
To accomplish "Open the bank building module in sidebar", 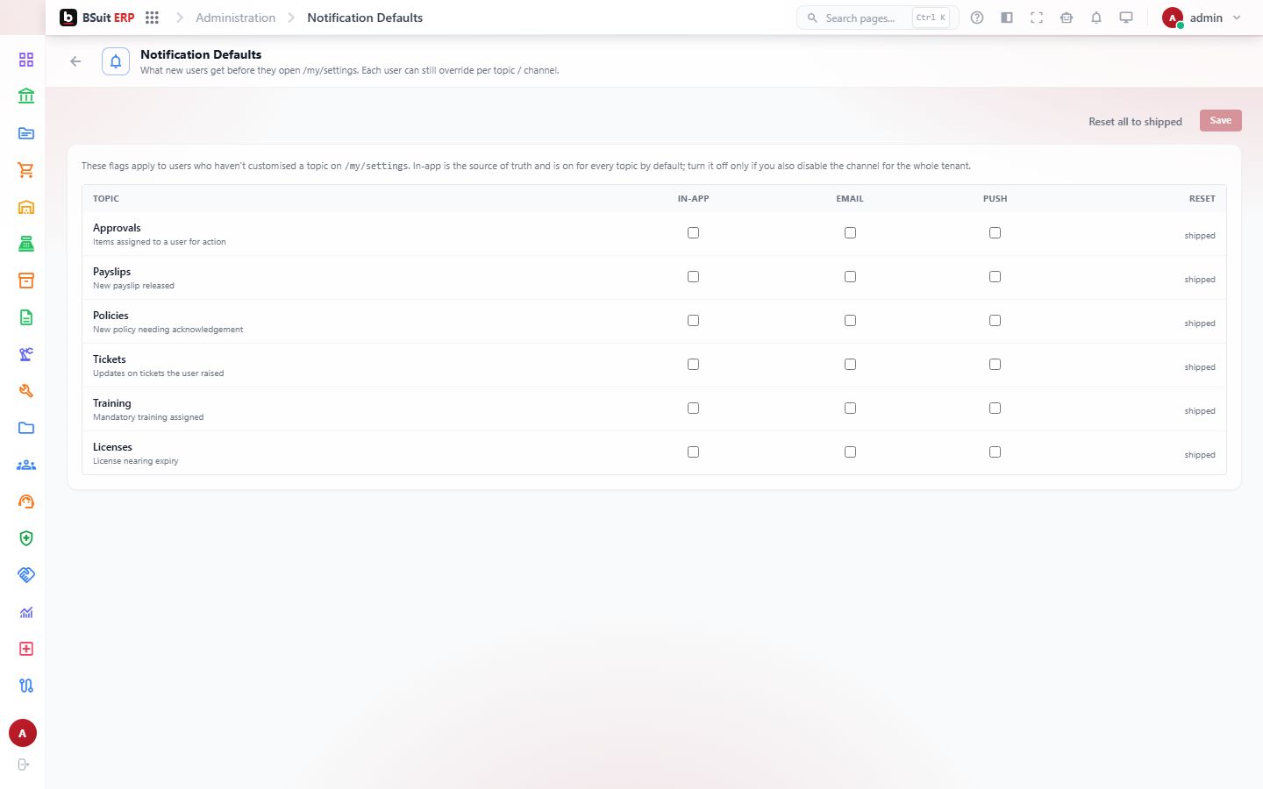I will tap(26, 96).
